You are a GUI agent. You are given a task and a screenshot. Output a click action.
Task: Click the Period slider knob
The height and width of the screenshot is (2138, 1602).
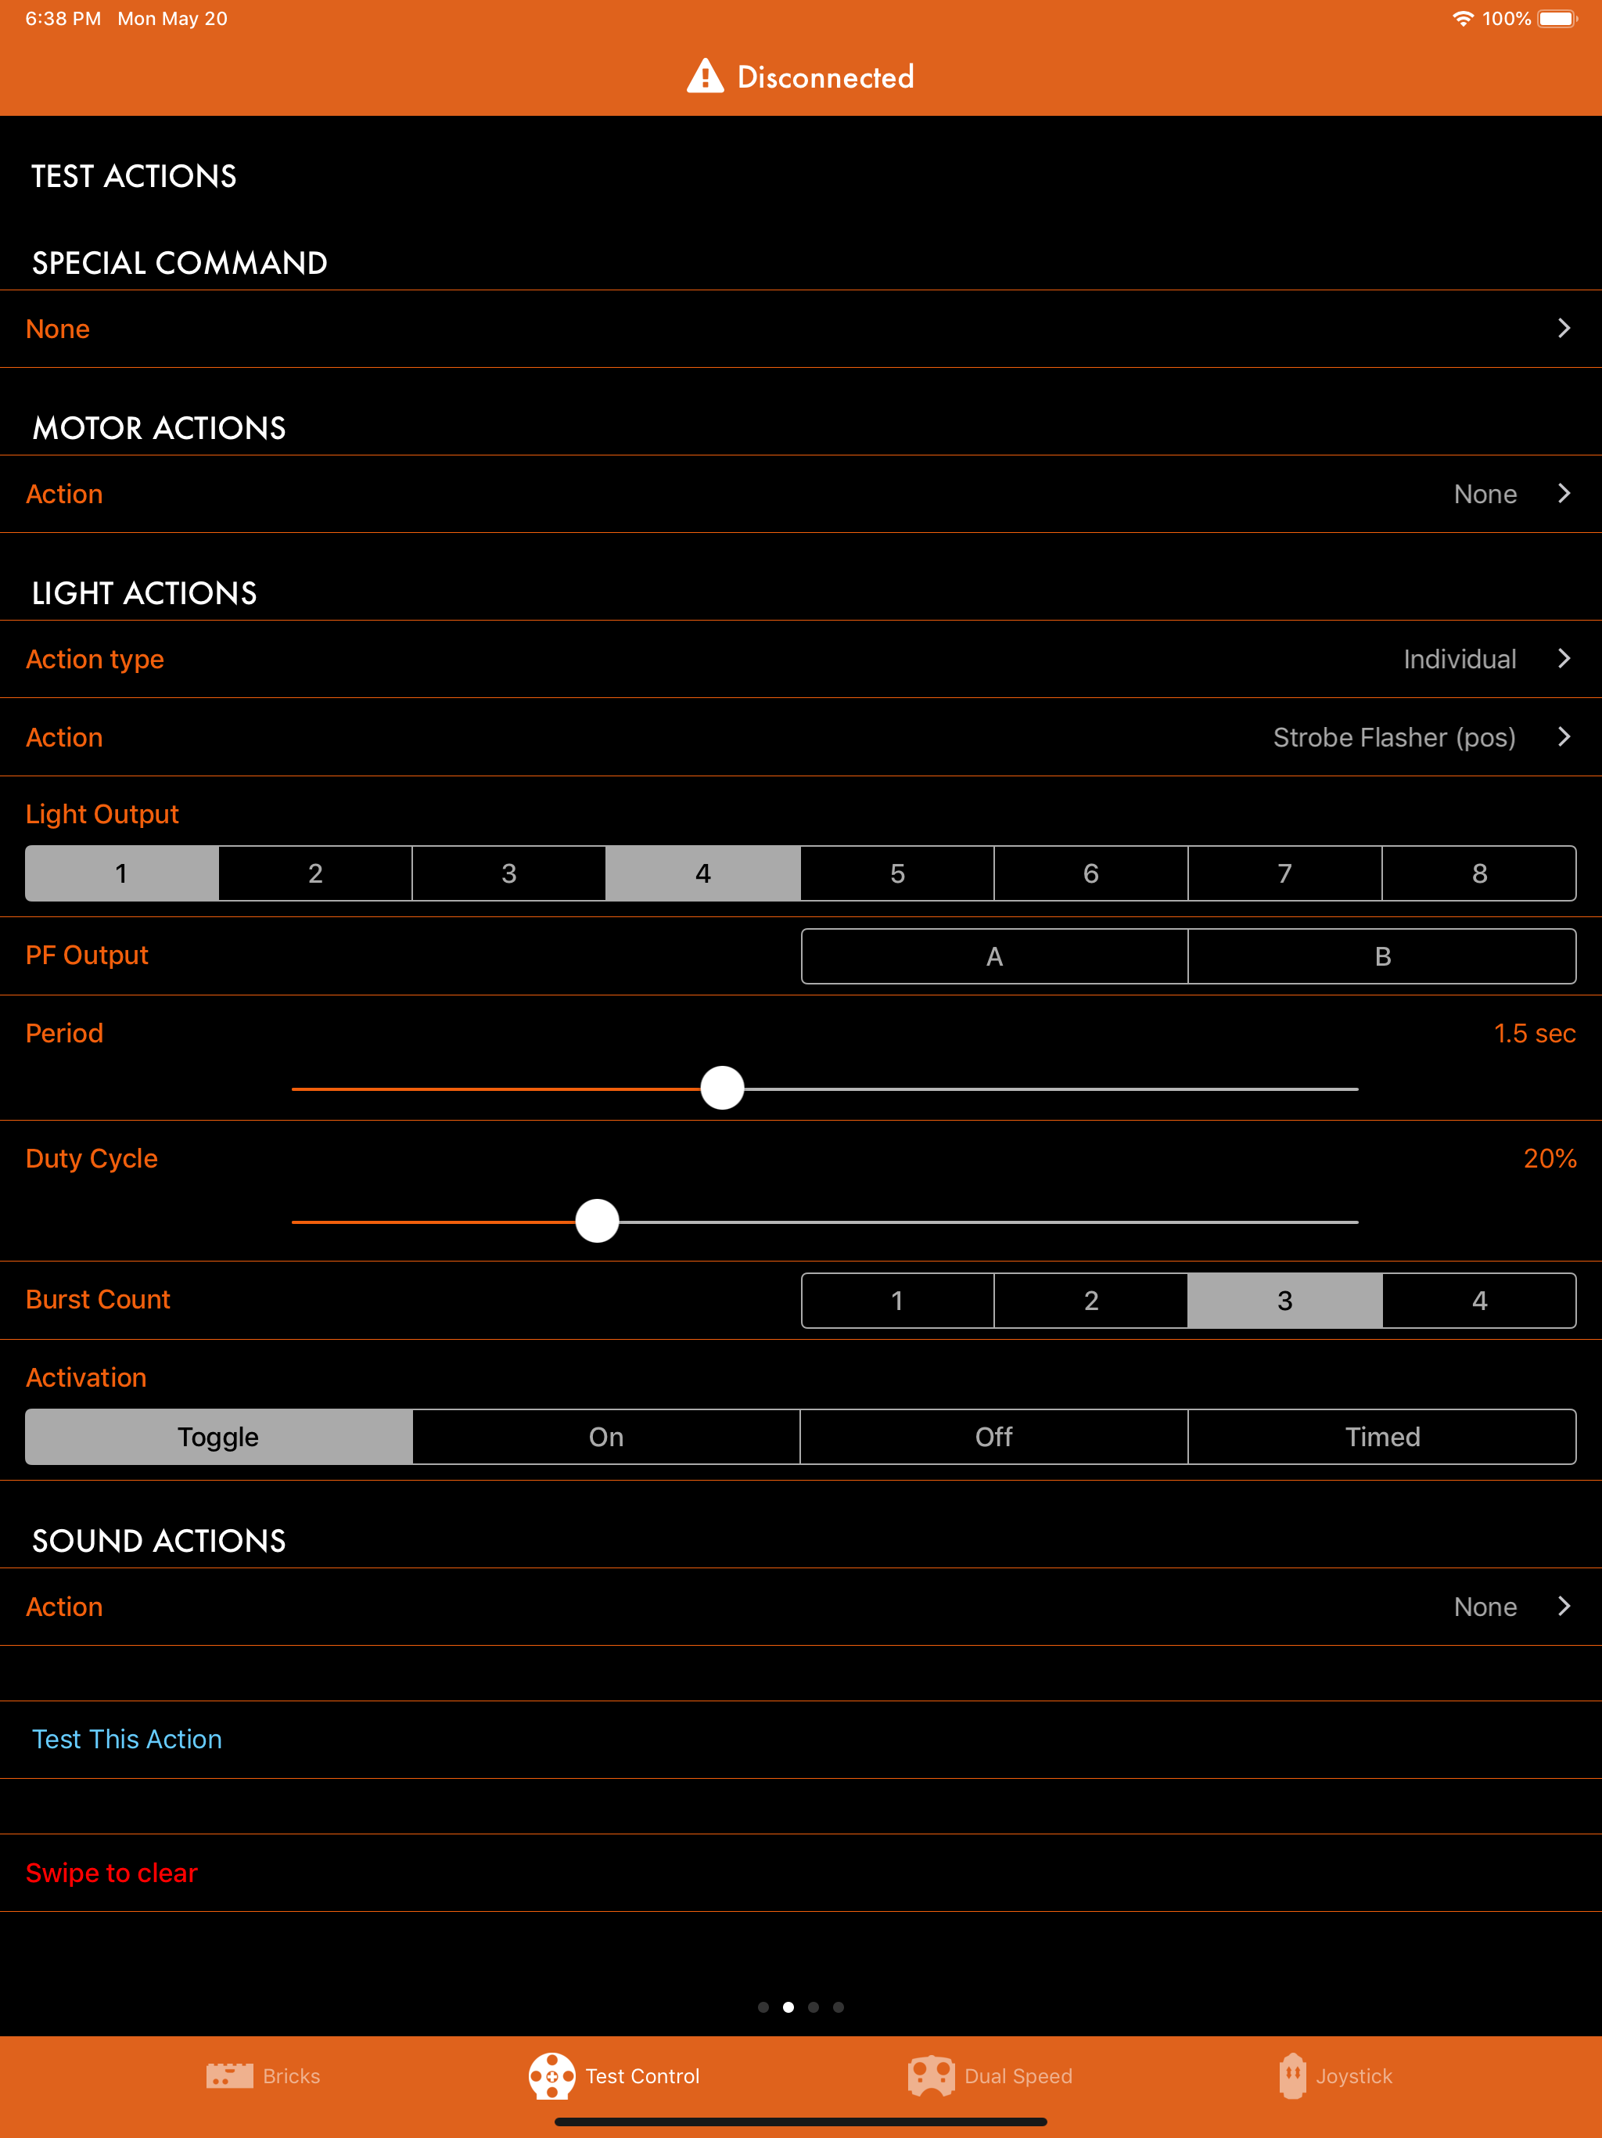pos(722,1089)
